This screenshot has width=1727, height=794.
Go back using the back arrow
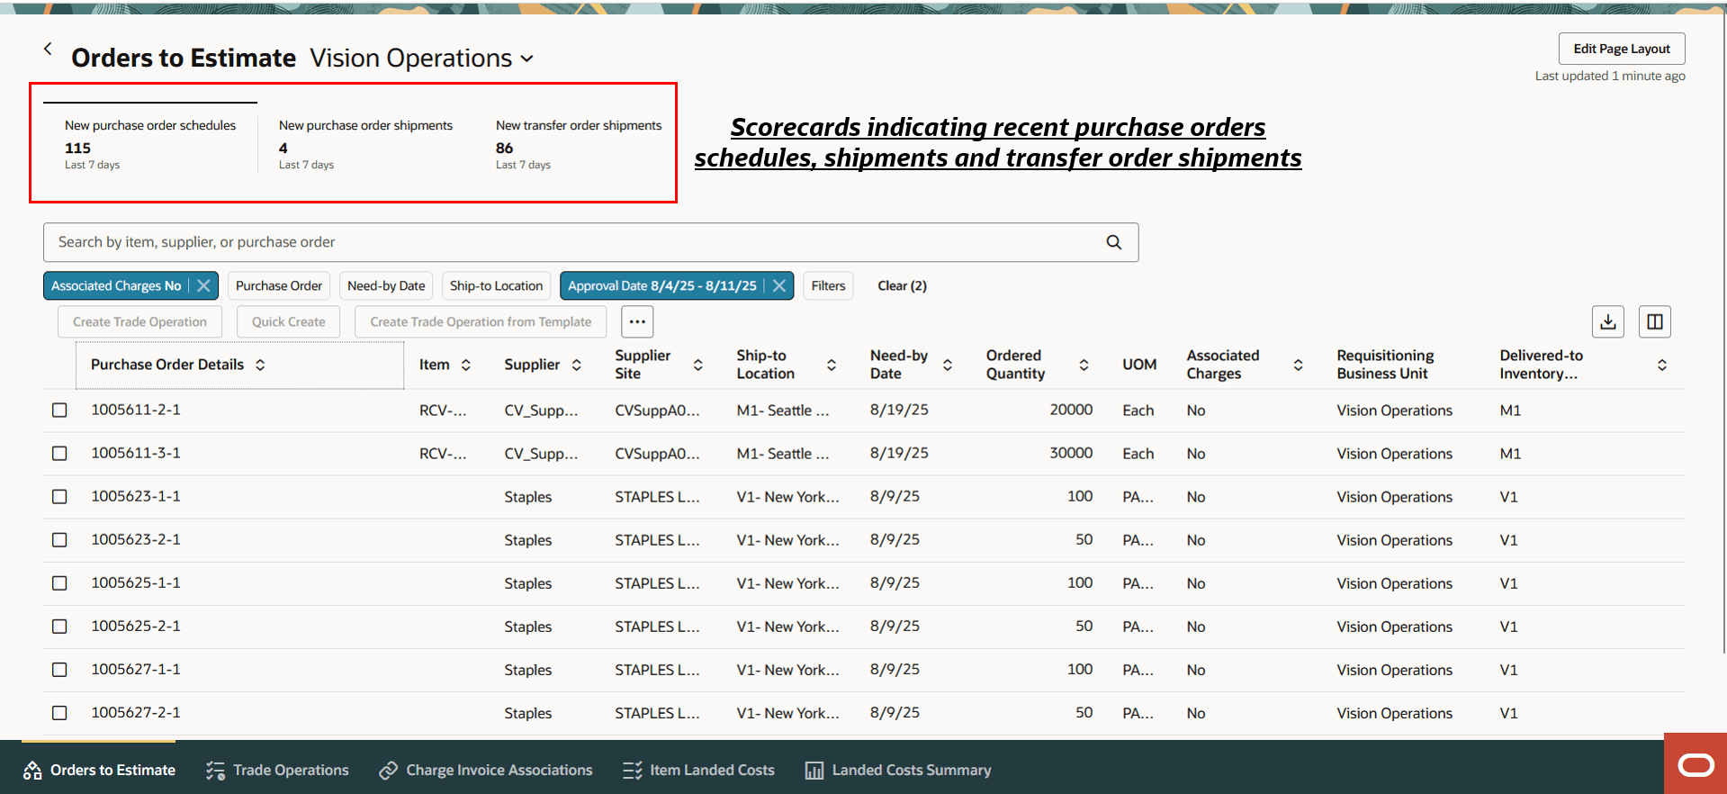[48, 49]
